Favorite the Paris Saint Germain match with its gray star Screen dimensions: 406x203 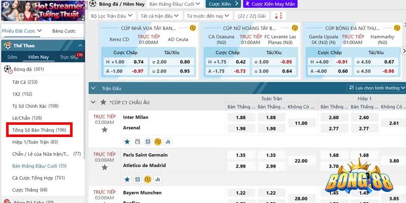click(105, 167)
